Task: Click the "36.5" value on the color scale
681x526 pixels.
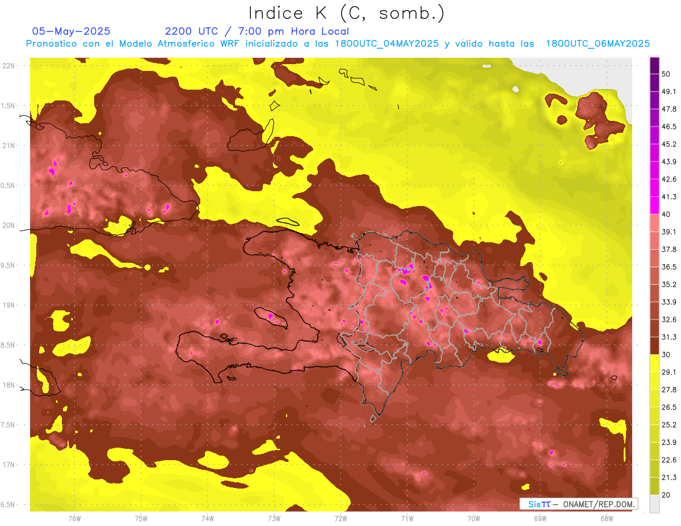Action: (x=669, y=267)
